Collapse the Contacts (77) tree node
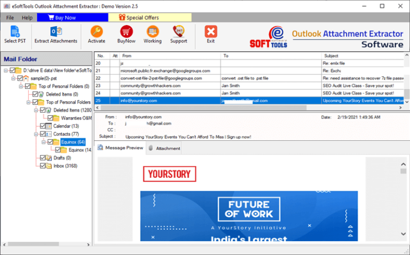This screenshot has width=410, height=255. point(36,134)
